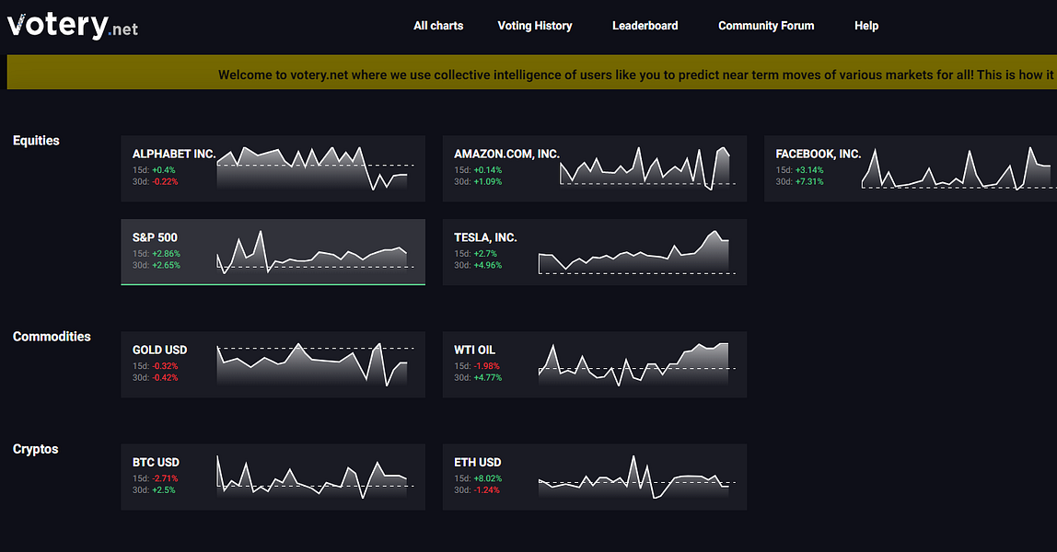Open the Leaderboard page
Viewport: 1057px width, 552px height.
pos(645,26)
